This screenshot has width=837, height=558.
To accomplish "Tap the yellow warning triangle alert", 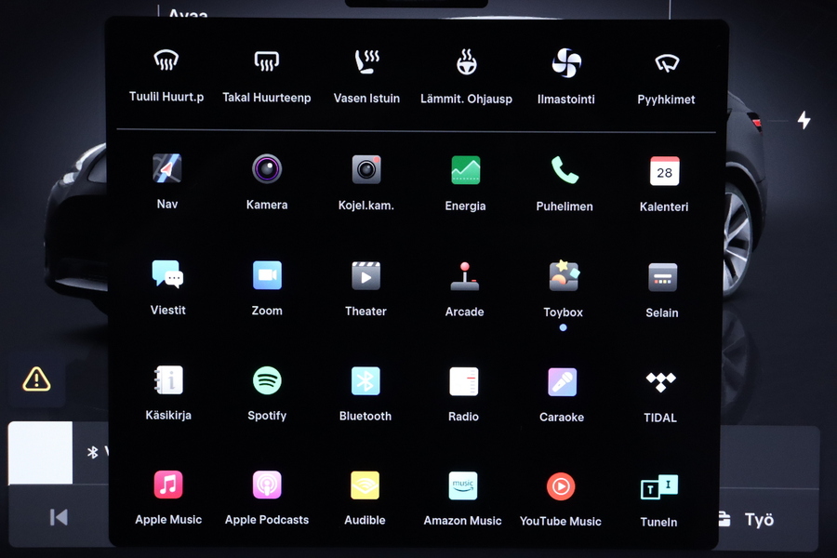I will coord(36,379).
